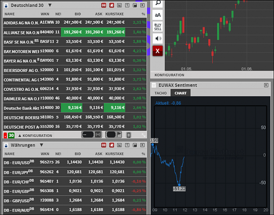Close the Deutschland 30 panel

tap(142, 5)
